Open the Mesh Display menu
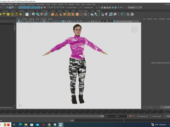This screenshot has height=127, width=170. pyautogui.click(x=40, y=4)
